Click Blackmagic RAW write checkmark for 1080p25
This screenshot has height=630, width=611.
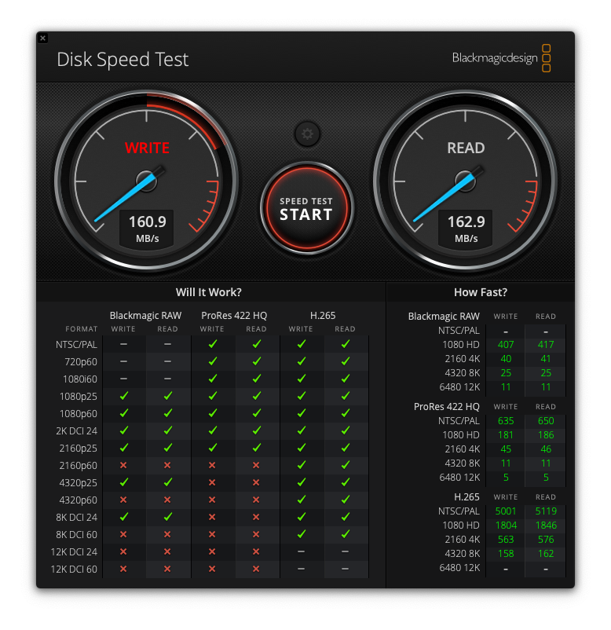[x=124, y=396]
